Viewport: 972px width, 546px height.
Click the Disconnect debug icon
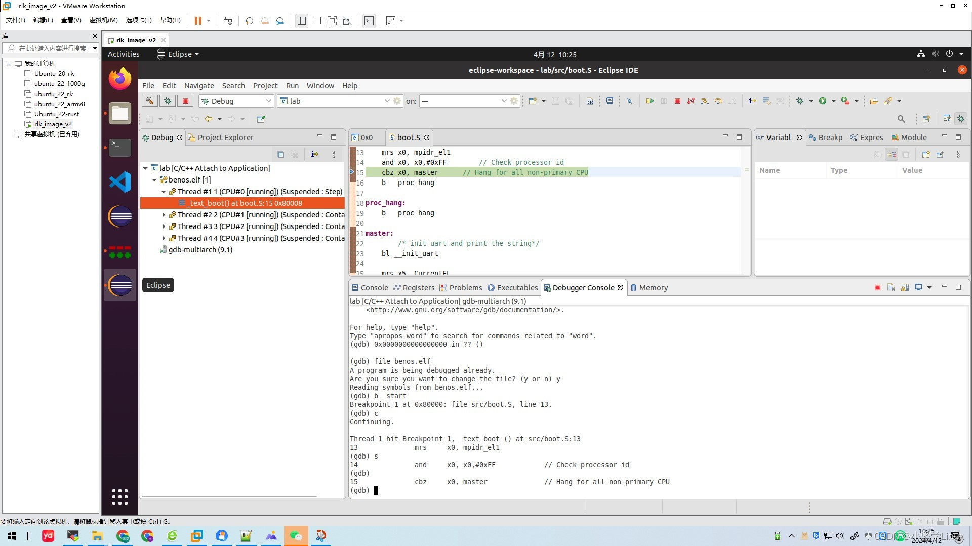coord(691,101)
